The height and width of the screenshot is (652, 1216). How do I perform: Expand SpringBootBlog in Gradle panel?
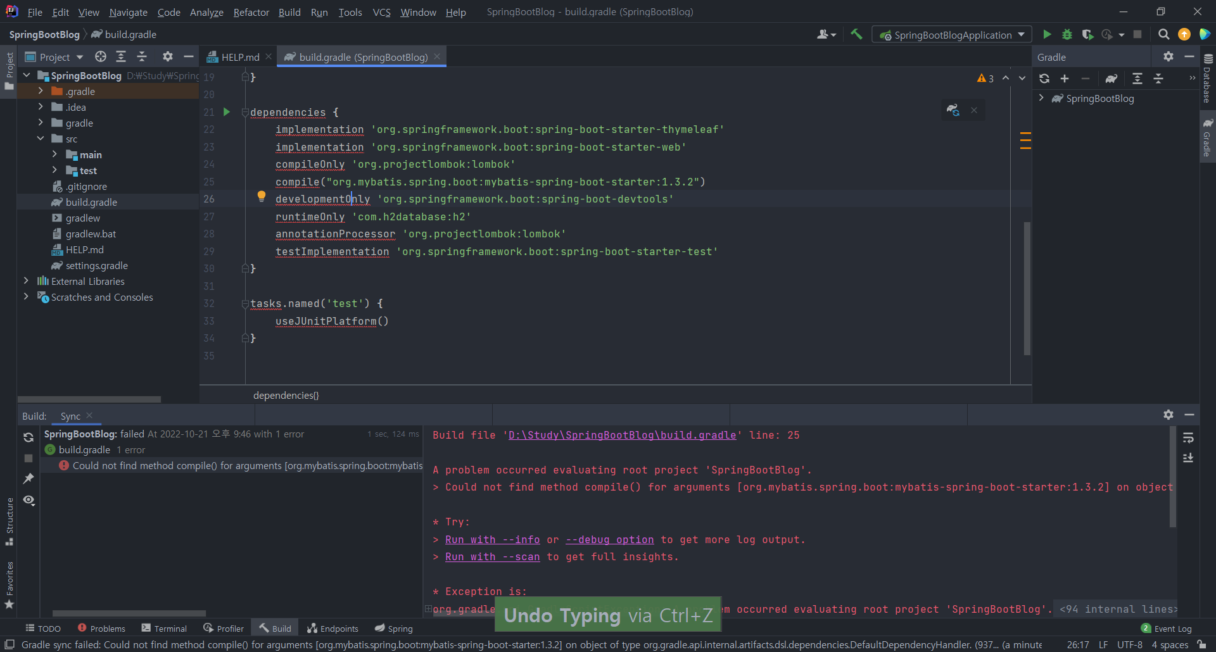1041,98
